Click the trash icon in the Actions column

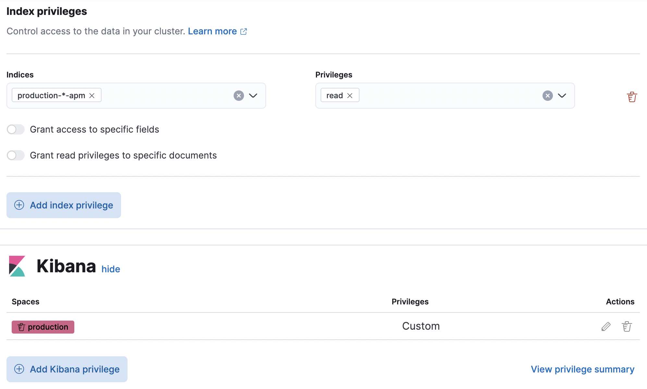pos(626,326)
